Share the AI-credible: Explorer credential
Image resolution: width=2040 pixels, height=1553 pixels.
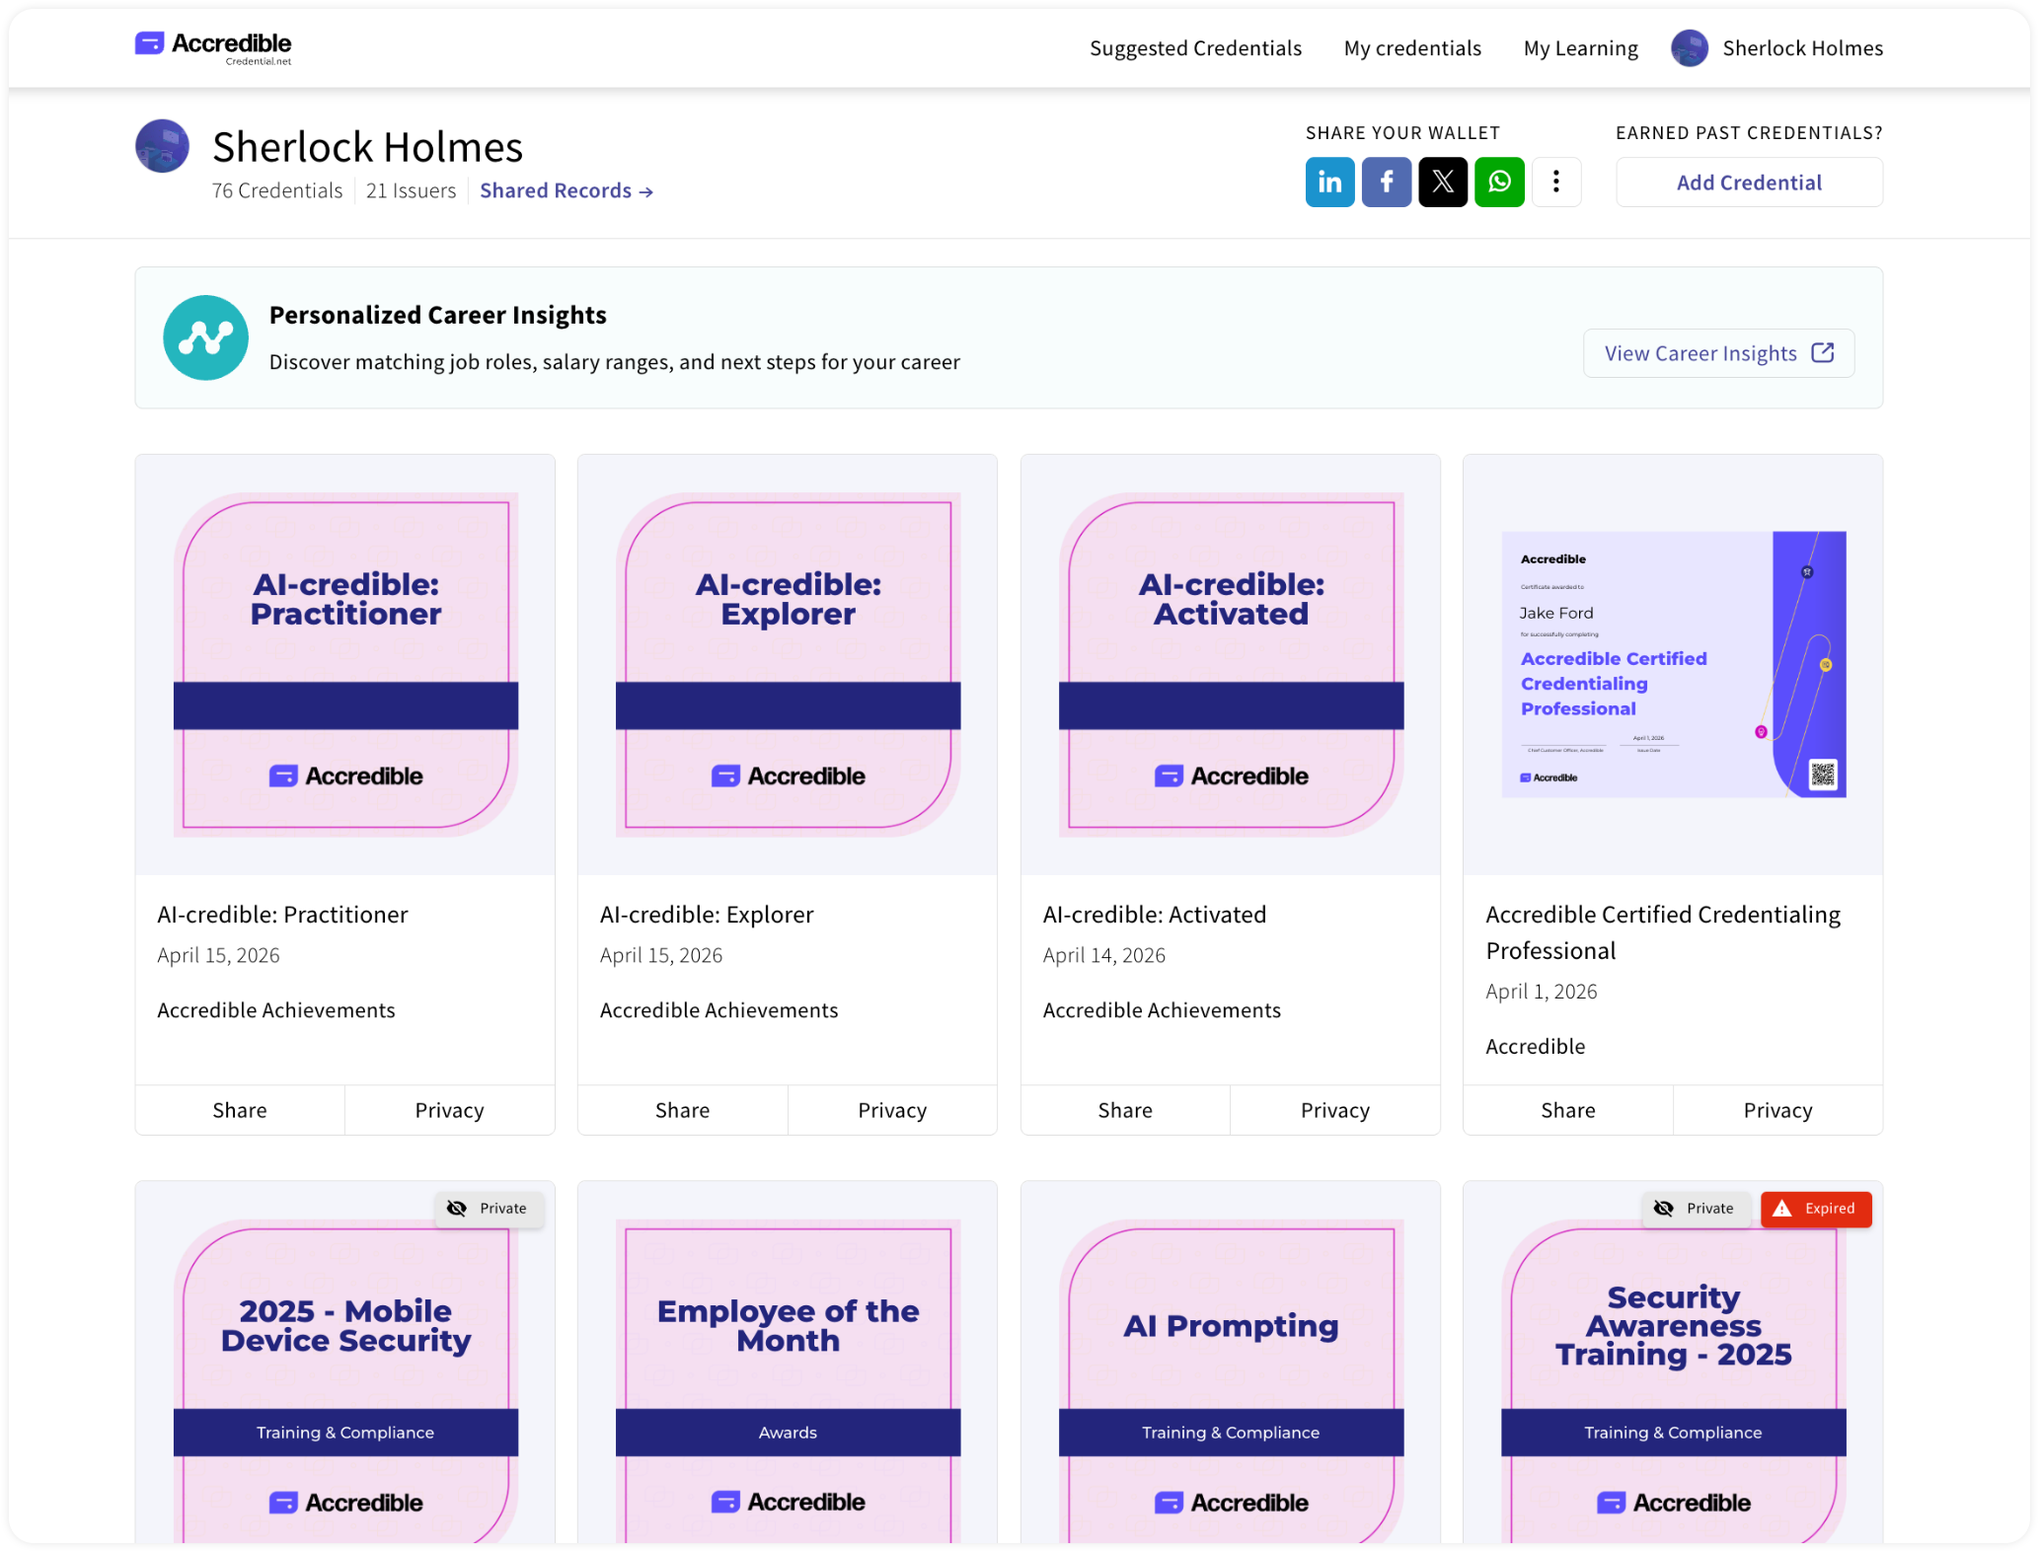682,1110
